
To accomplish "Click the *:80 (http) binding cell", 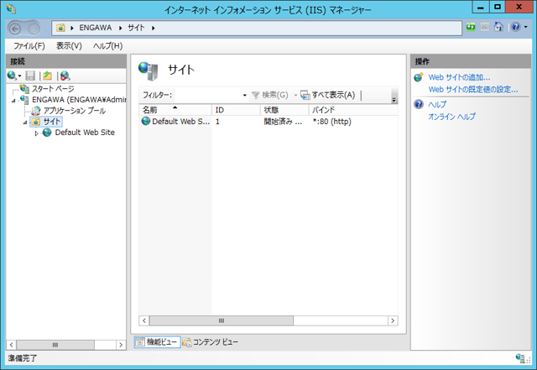I will 332,122.
